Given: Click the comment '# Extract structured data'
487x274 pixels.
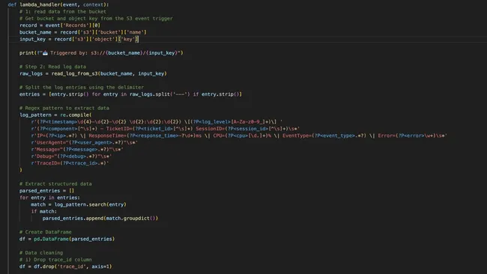Looking at the screenshot, I should (55, 183).
